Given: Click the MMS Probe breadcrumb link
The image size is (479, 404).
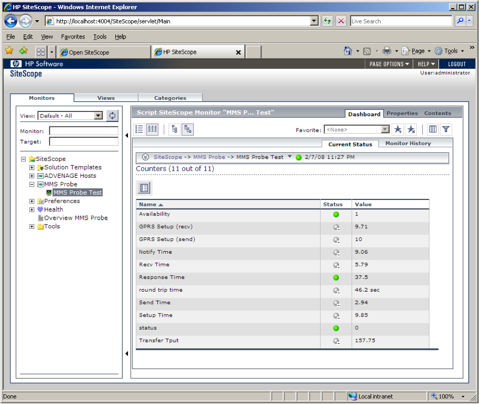Looking at the screenshot, I should click(209, 157).
